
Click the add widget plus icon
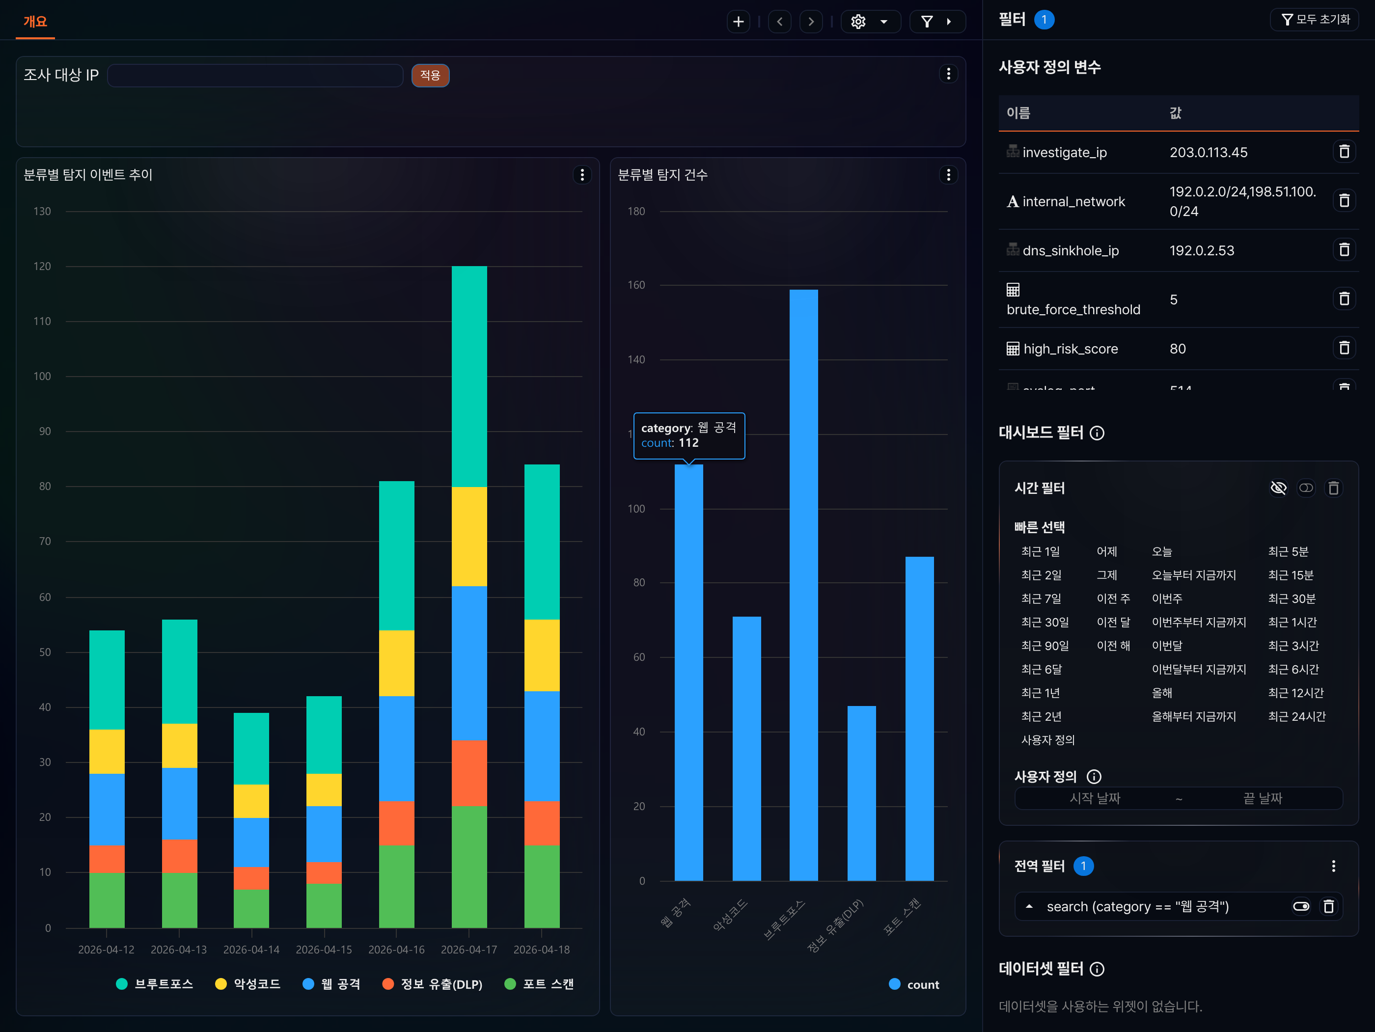click(738, 22)
